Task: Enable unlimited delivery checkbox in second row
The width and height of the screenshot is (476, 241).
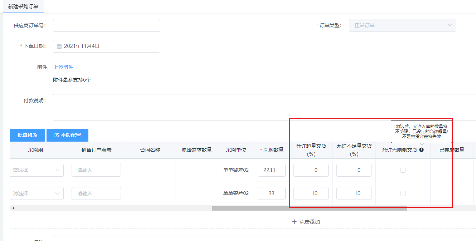Action: tap(403, 193)
